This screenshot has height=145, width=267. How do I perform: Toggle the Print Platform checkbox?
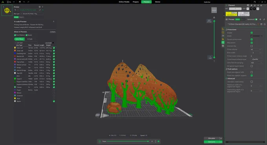pos(15,35)
